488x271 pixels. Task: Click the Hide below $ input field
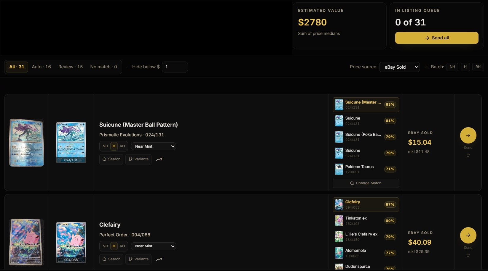(175, 67)
